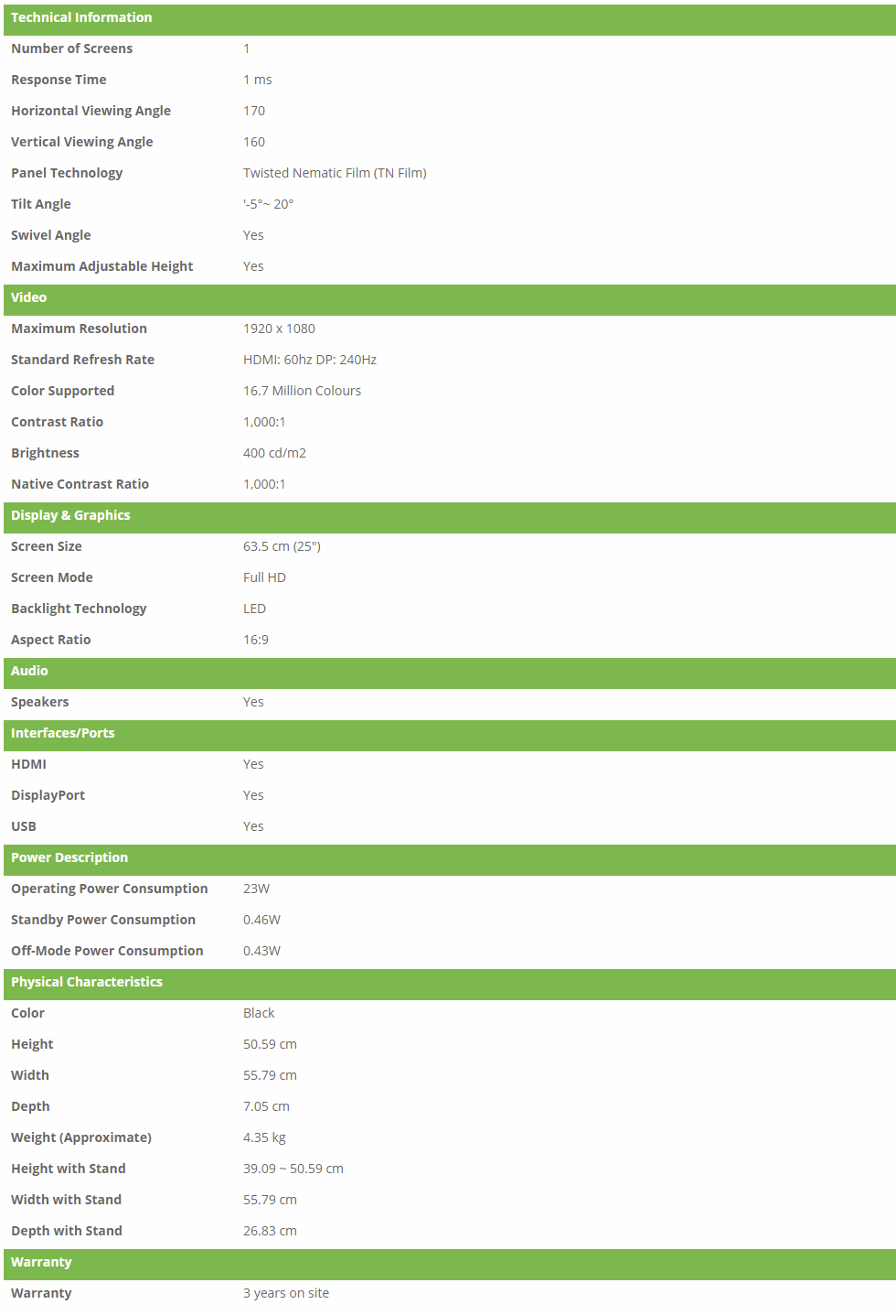Click the Height with Stand range value

click(x=293, y=1169)
